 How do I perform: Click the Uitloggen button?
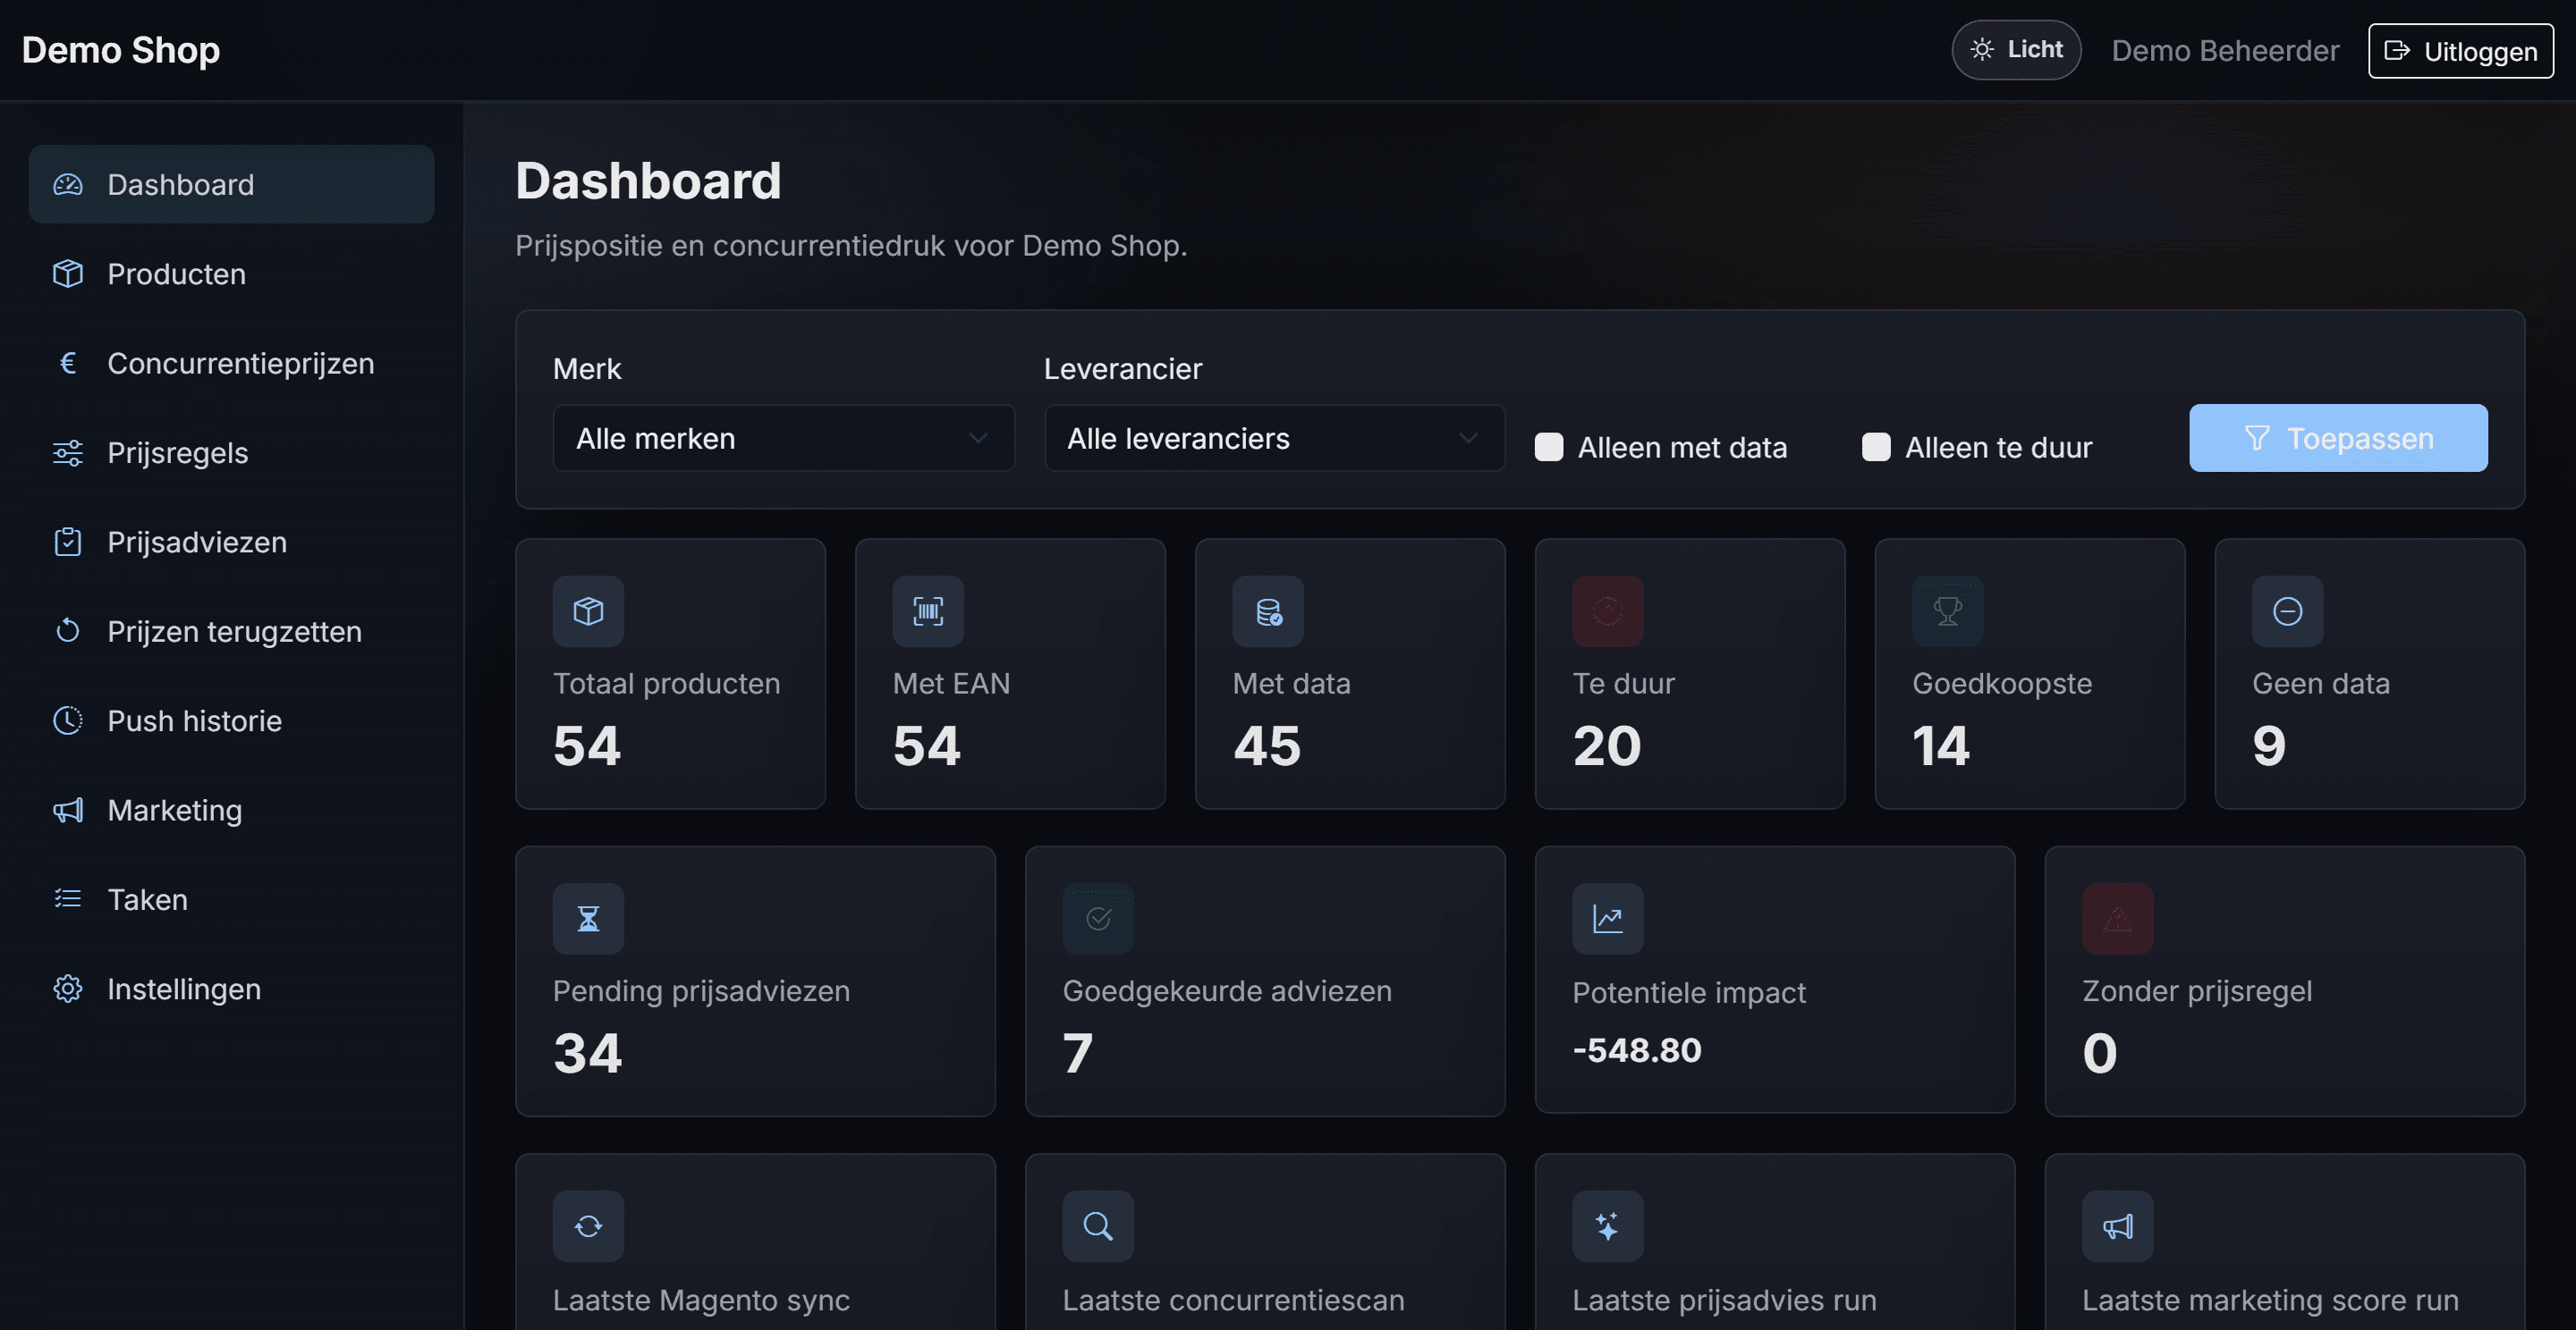tap(2461, 51)
